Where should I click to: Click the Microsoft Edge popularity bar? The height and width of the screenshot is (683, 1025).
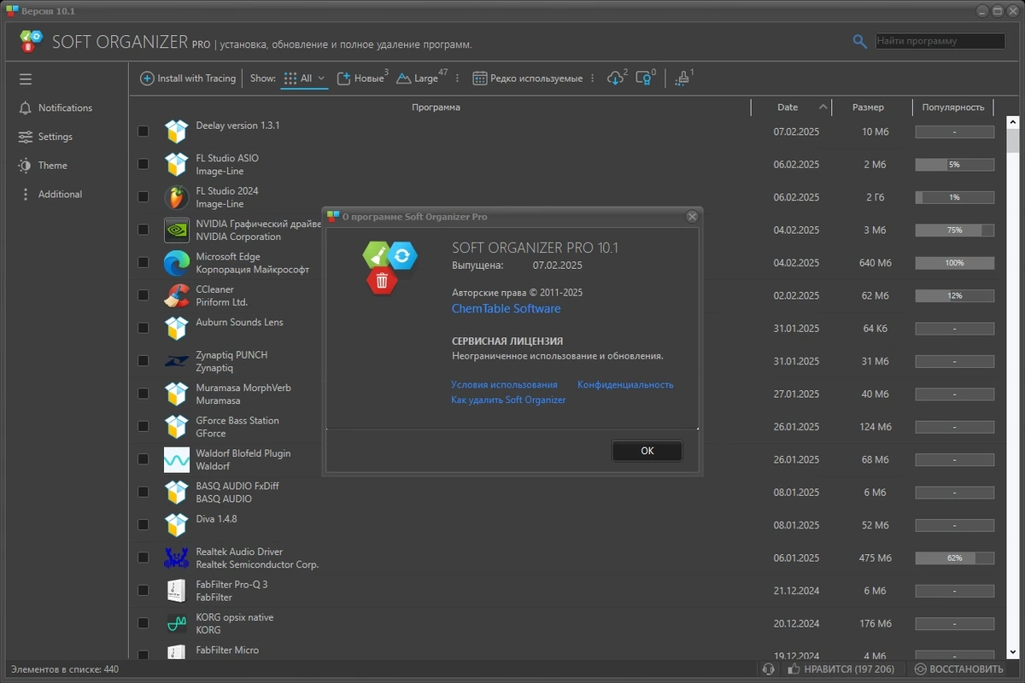click(x=954, y=263)
